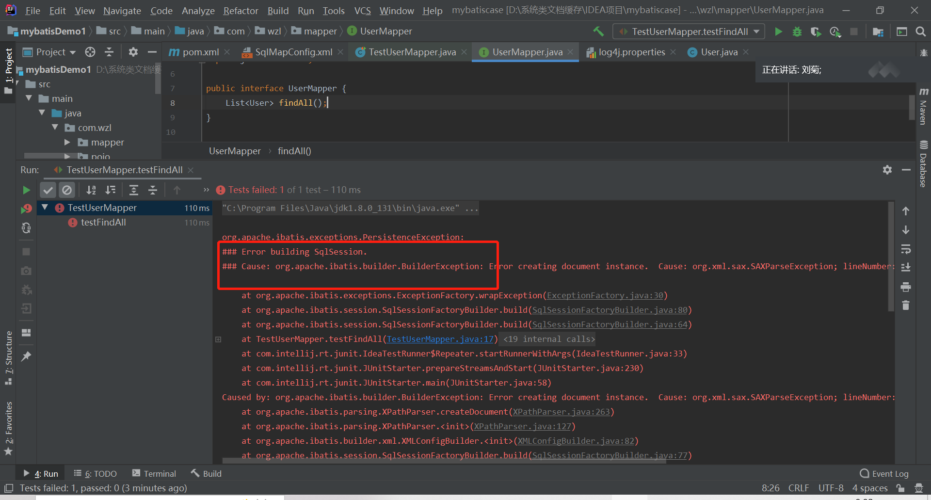Pin the Run tab icon
Image resolution: width=931 pixels, height=500 pixels.
coord(27,356)
